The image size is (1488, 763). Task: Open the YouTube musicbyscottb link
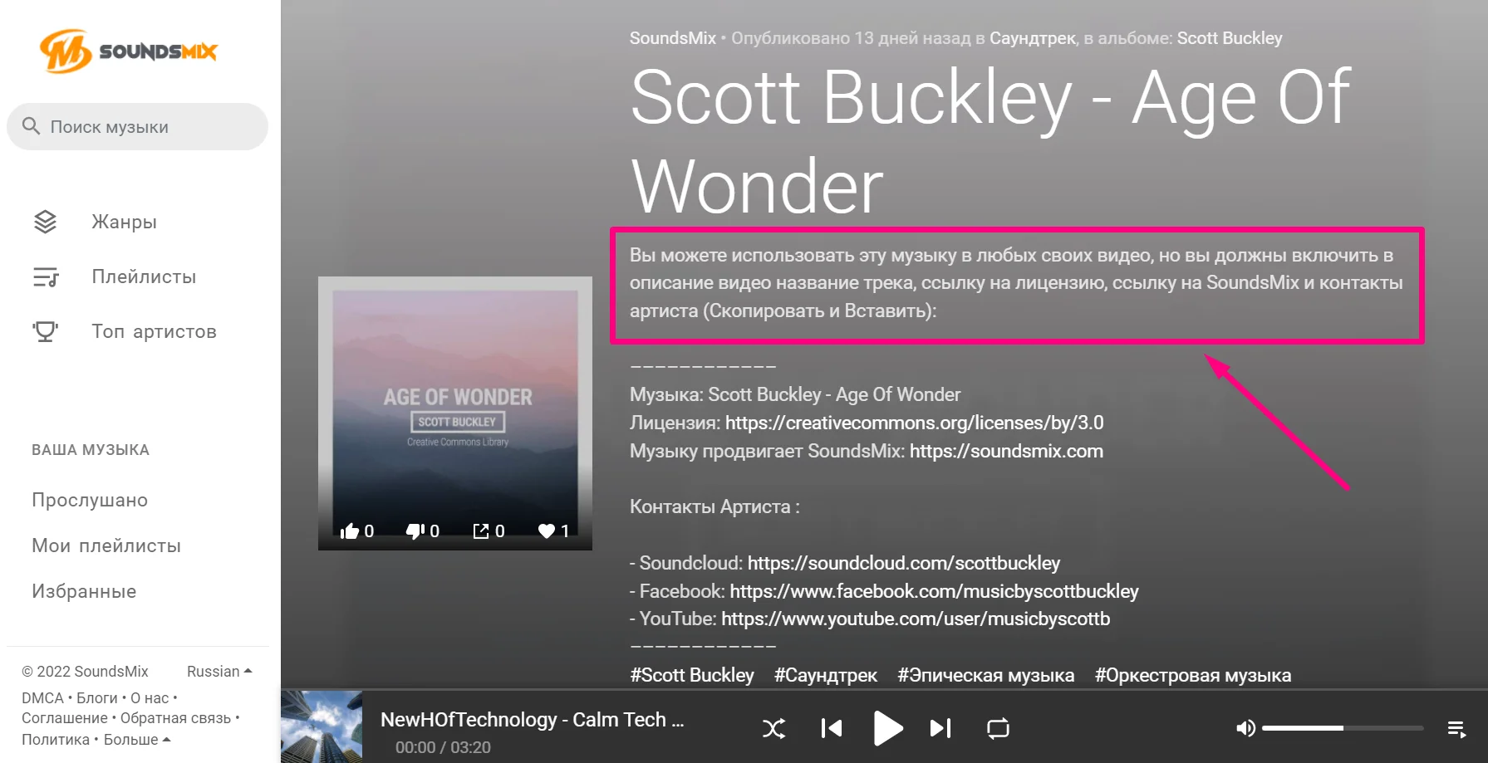tap(916, 619)
